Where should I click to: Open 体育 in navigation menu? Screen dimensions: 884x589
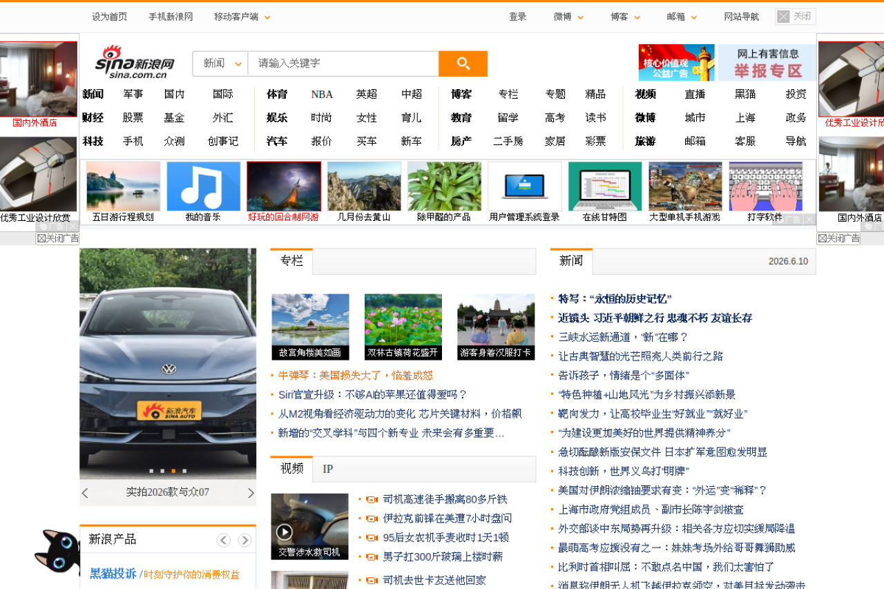pos(277,95)
